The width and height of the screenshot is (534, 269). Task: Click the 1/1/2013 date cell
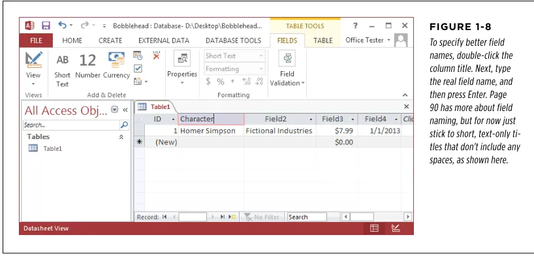(379, 131)
